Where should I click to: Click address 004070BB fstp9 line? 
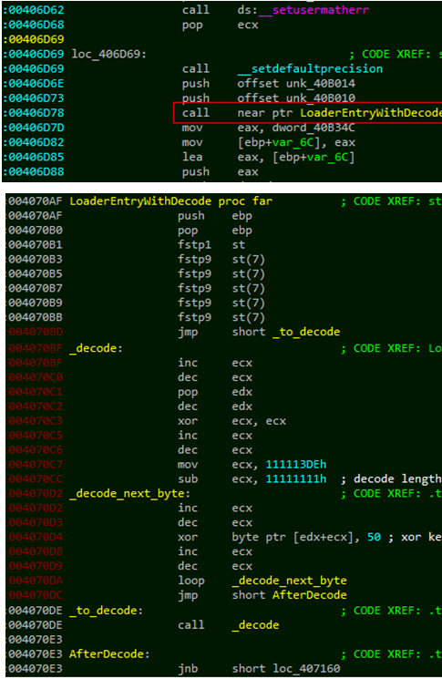coord(35,317)
